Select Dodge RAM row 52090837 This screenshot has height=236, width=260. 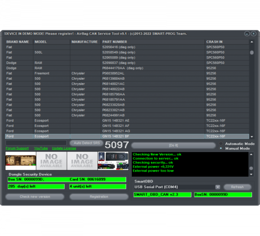click(x=127, y=63)
